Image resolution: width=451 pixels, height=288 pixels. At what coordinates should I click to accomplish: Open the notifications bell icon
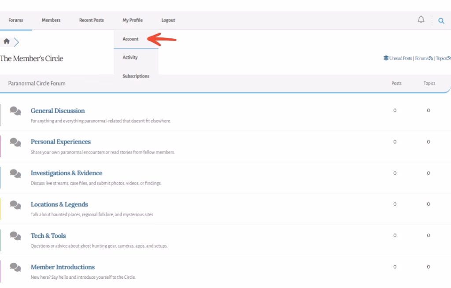[x=421, y=19]
